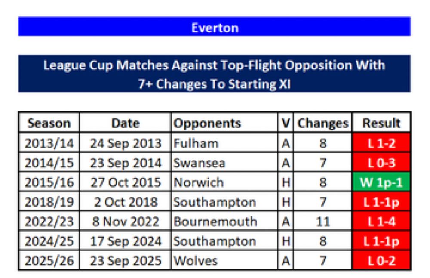Select the Swansea opponent cell
The image size is (430, 278).
[224, 163]
